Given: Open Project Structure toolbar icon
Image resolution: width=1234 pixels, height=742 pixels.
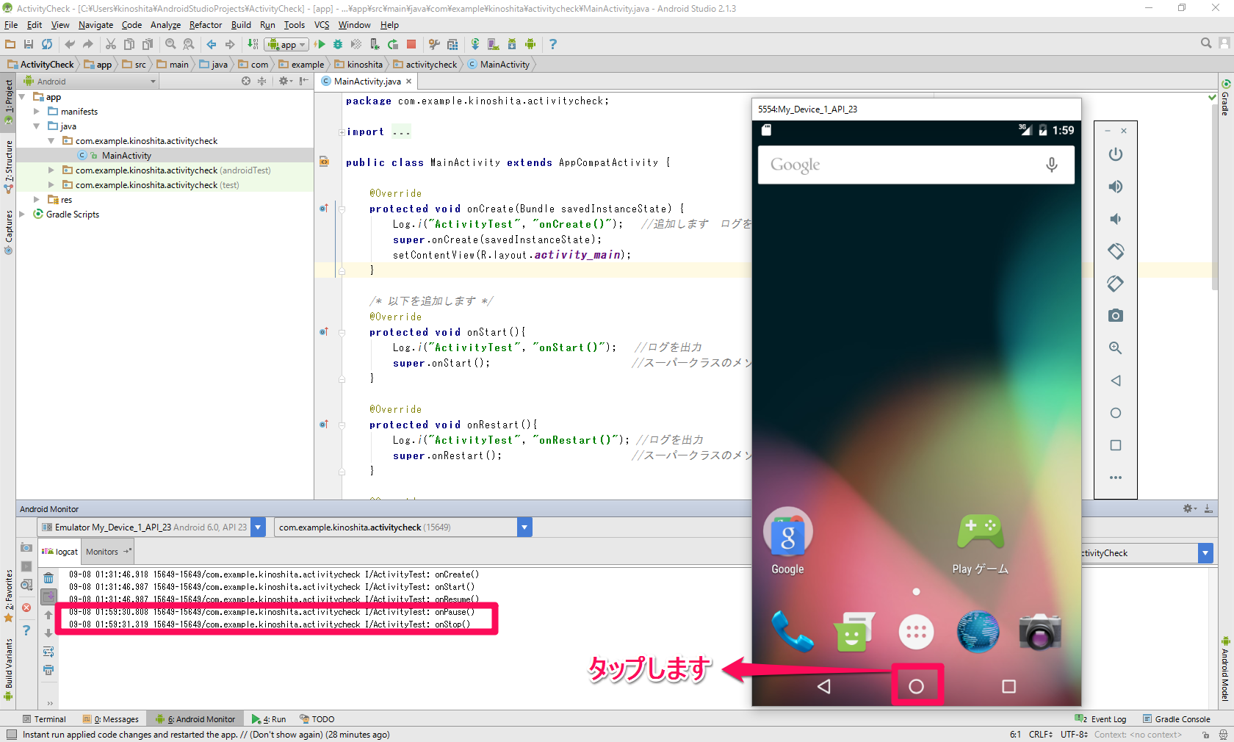Looking at the screenshot, I should 452,44.
